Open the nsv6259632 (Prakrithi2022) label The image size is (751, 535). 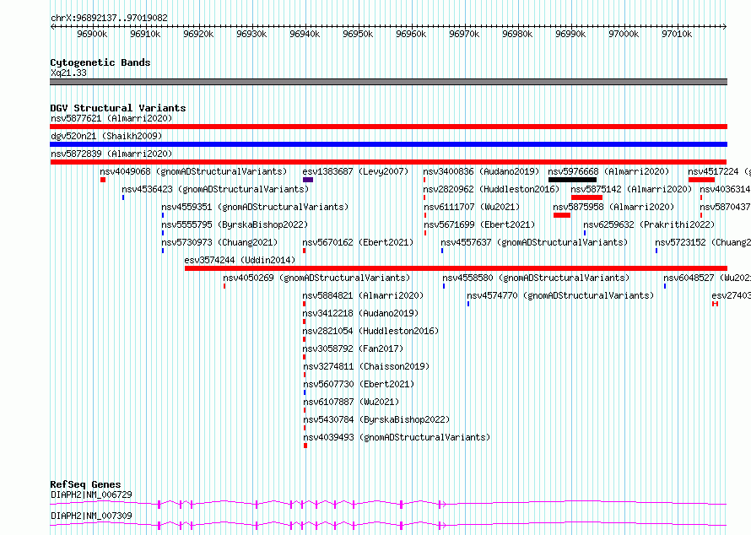point(649,224)
